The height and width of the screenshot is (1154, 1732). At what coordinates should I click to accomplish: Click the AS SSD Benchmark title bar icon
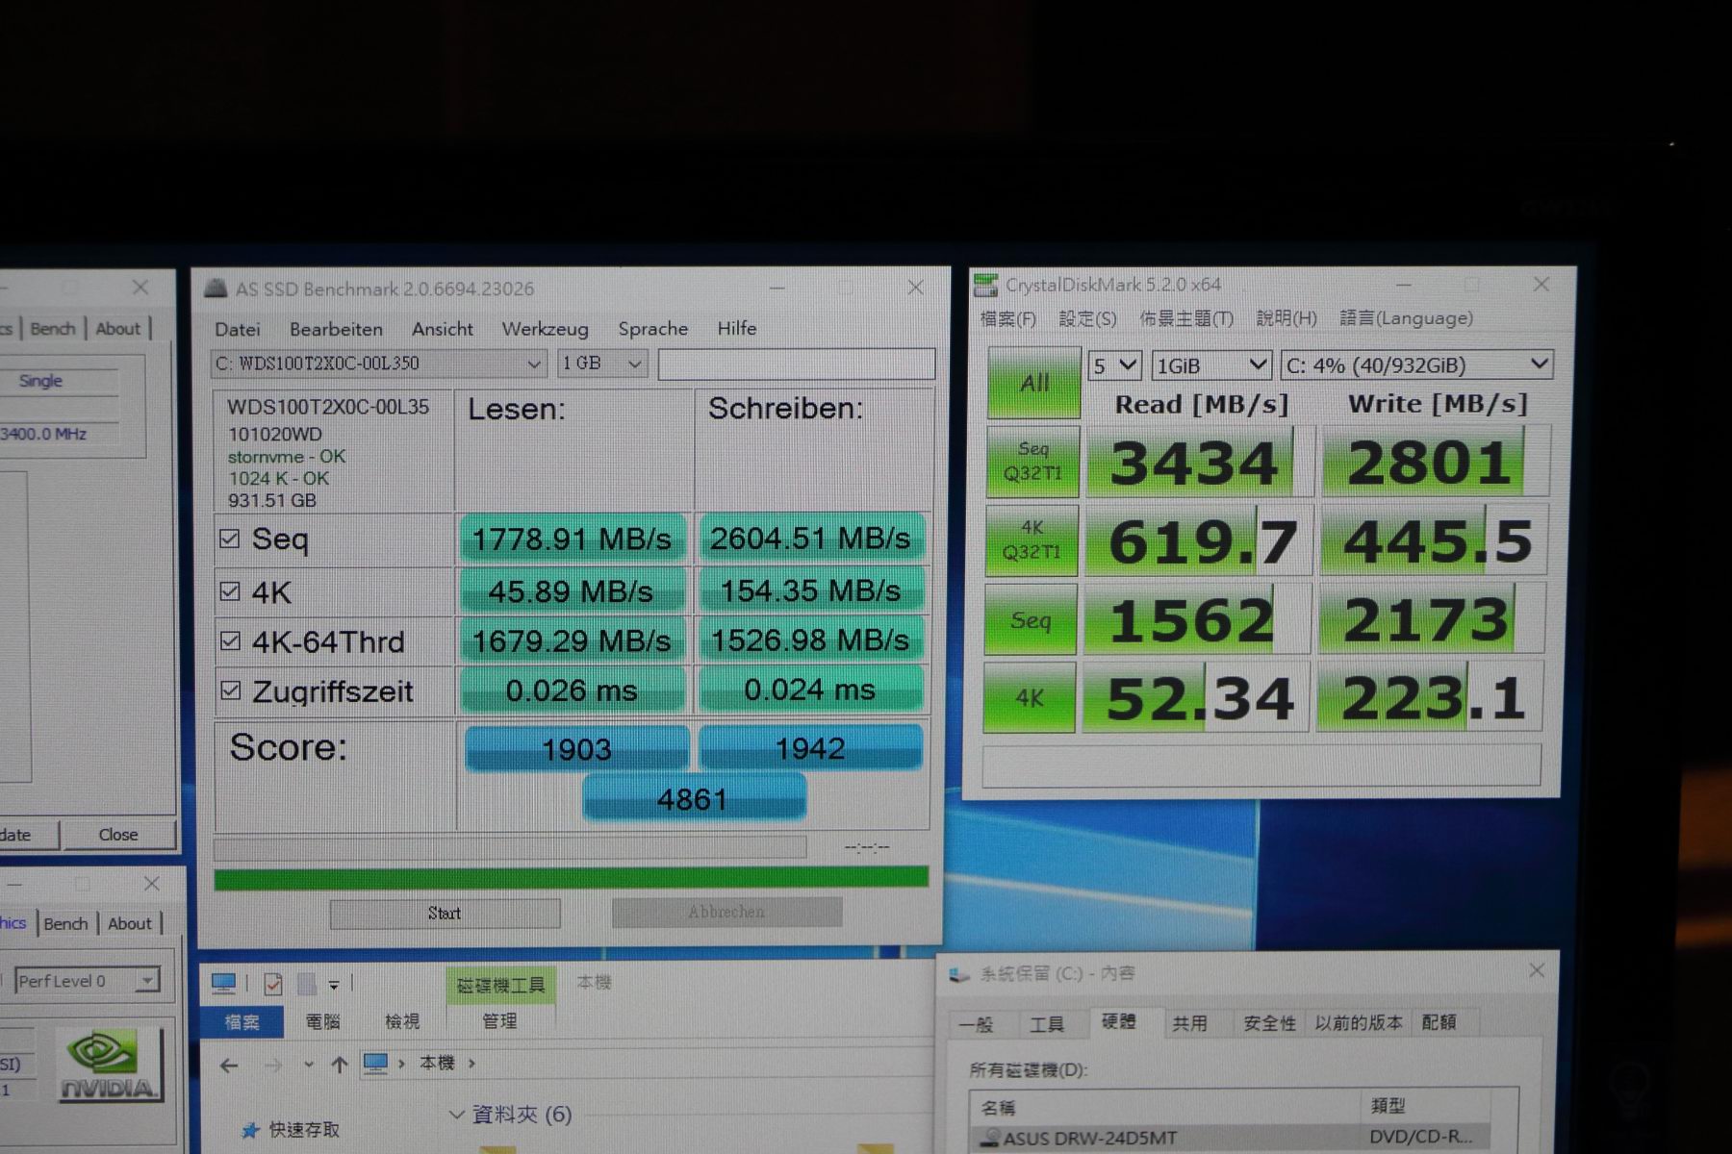216,288
